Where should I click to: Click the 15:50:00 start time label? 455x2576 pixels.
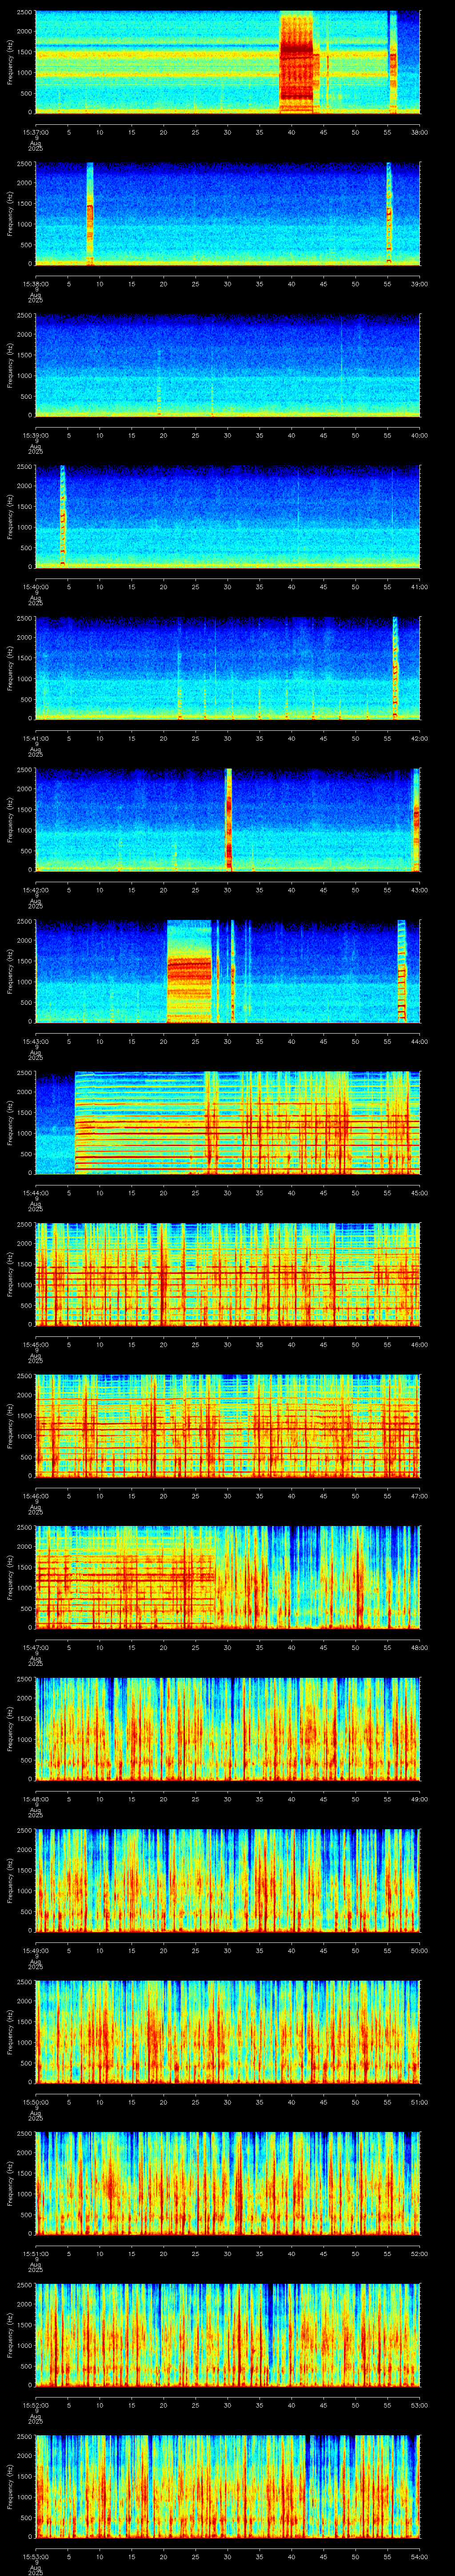click(35, 2101)
